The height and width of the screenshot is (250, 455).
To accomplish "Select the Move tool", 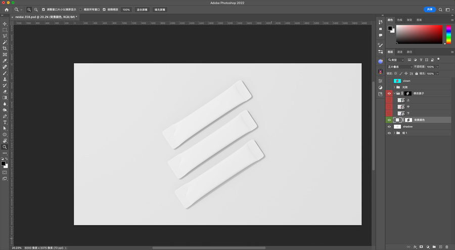I will pos(5,24).
